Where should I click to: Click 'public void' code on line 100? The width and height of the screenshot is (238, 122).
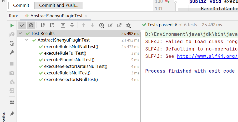[x=205, y=2]
